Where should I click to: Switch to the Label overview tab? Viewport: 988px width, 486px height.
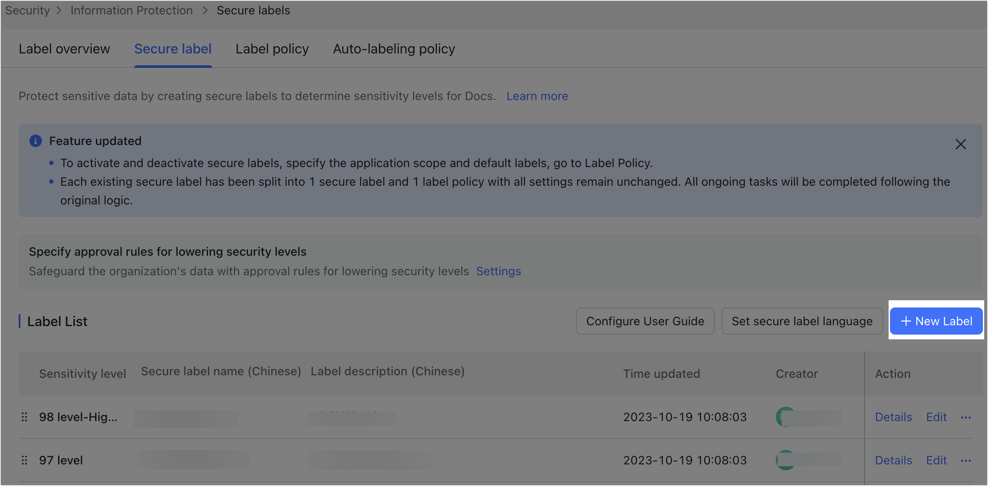click(x=64, y=49)
